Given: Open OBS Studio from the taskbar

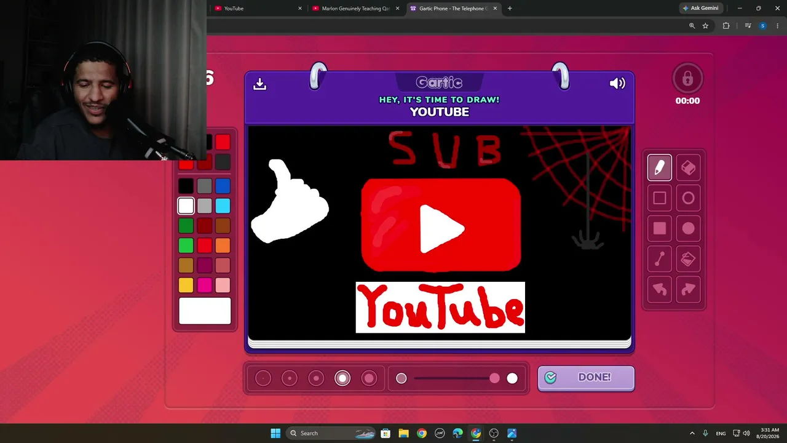Looking at the screenshot, I should (494, 433).
